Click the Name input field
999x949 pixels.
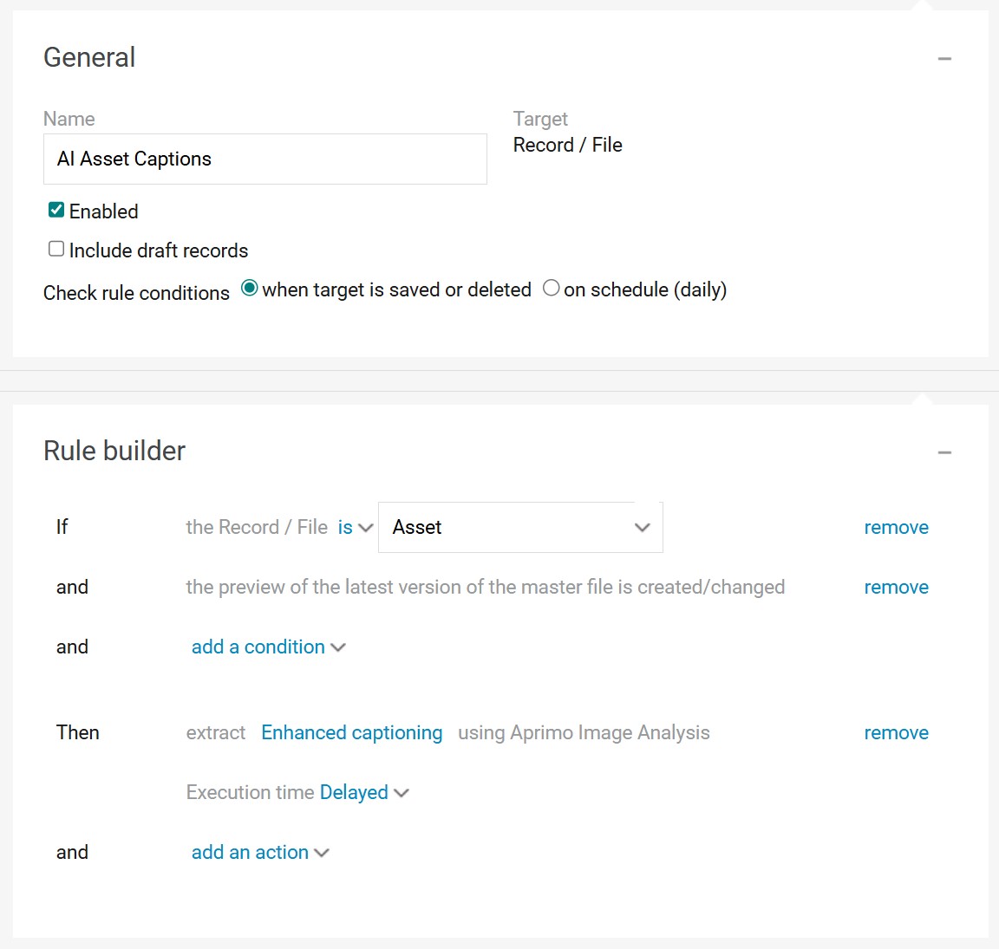[x=264, y=159]
